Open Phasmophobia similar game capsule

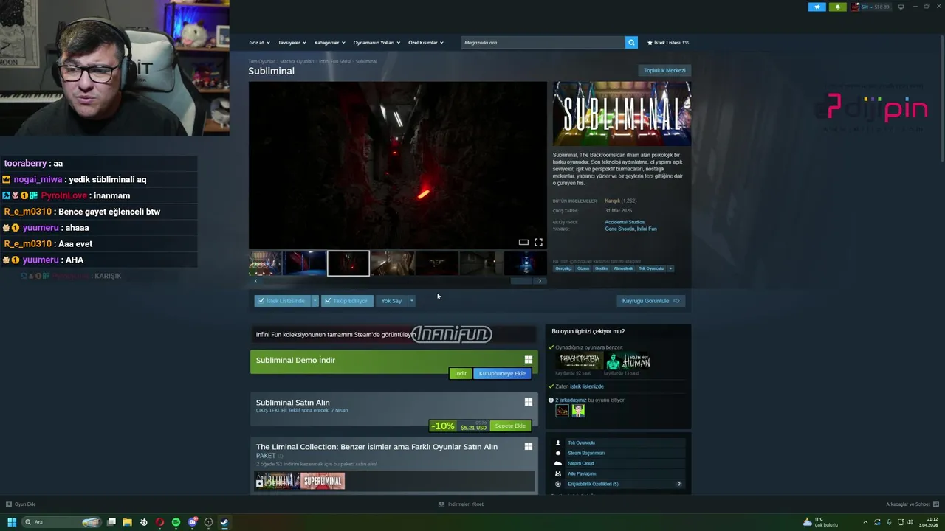click(579, 361)
